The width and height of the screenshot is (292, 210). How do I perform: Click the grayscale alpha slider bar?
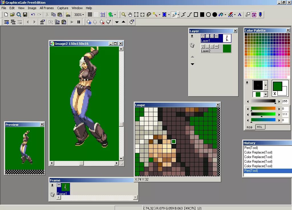pos(263,101)
